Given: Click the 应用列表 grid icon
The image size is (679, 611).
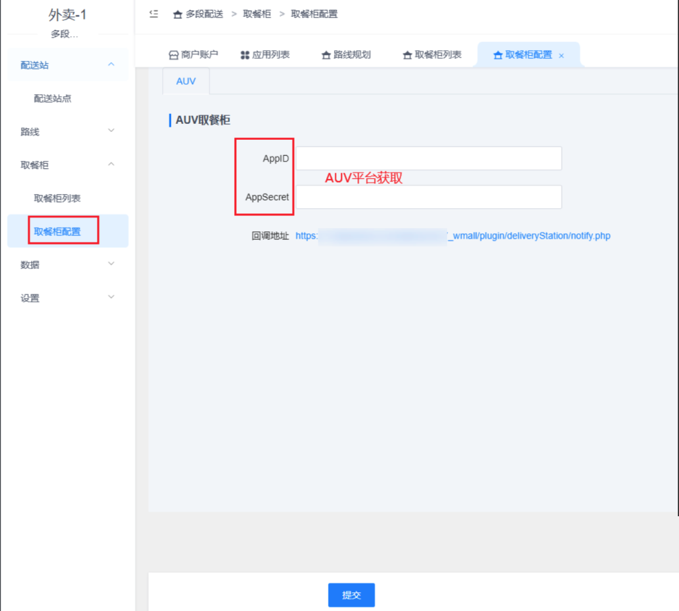Looking at the screenshot, I should pos(245,55).
